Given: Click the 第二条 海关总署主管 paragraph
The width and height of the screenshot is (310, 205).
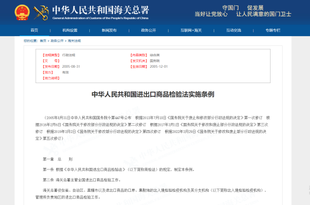Looking at the screenshot, I should (82, 180).
